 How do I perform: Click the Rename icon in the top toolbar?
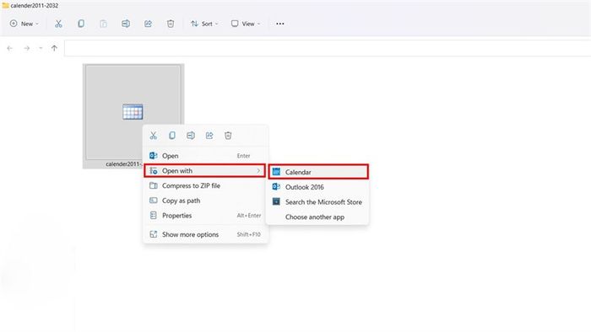point(126,24)
